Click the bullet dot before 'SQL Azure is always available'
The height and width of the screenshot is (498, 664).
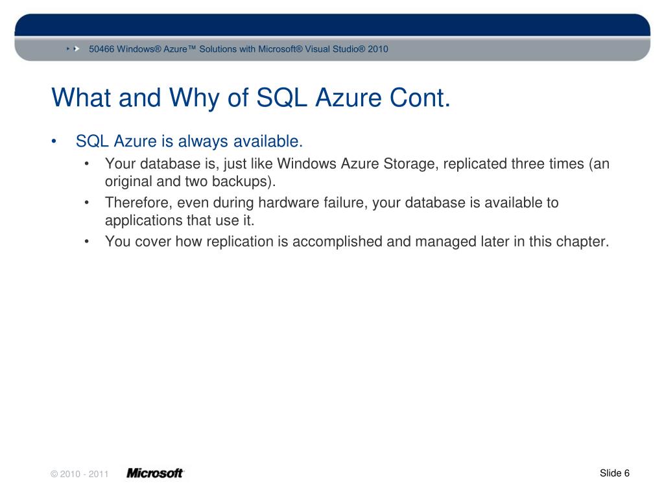click(x=55, y=141)
